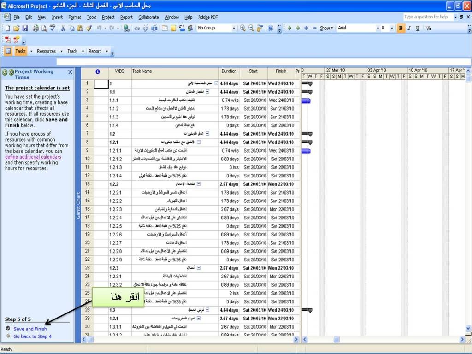Open the Tools menu
The height and width of the screenshot is (354, 472).
point(92,17)
